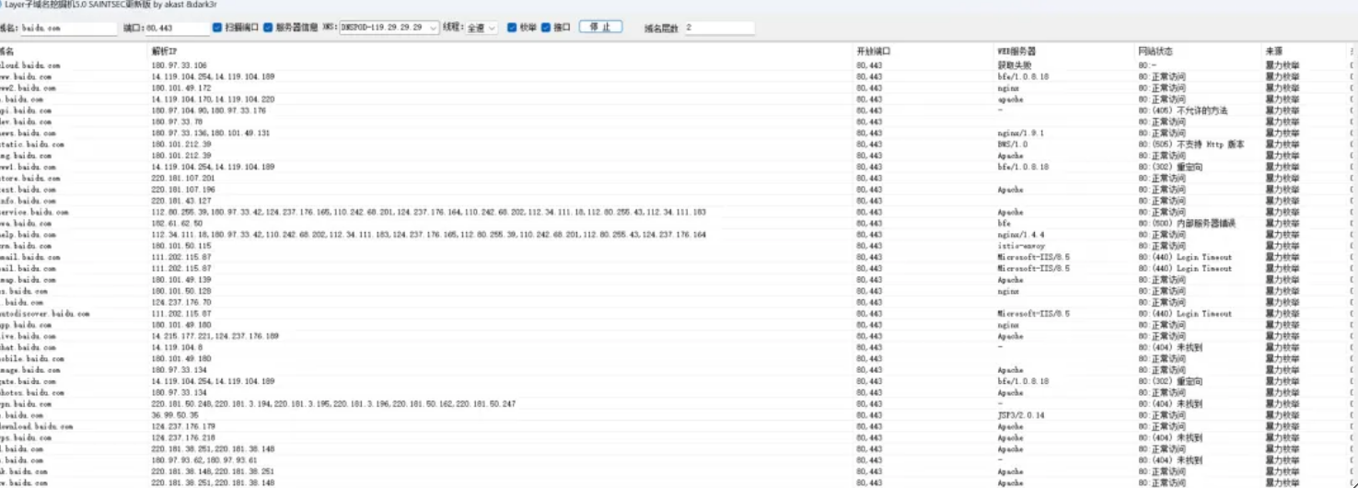Click the status cell (500) 内部服务器错误
Image resolution: width=1358 pixels, height=488 pixels.
pyautogui.click(x=1187, y=223)
